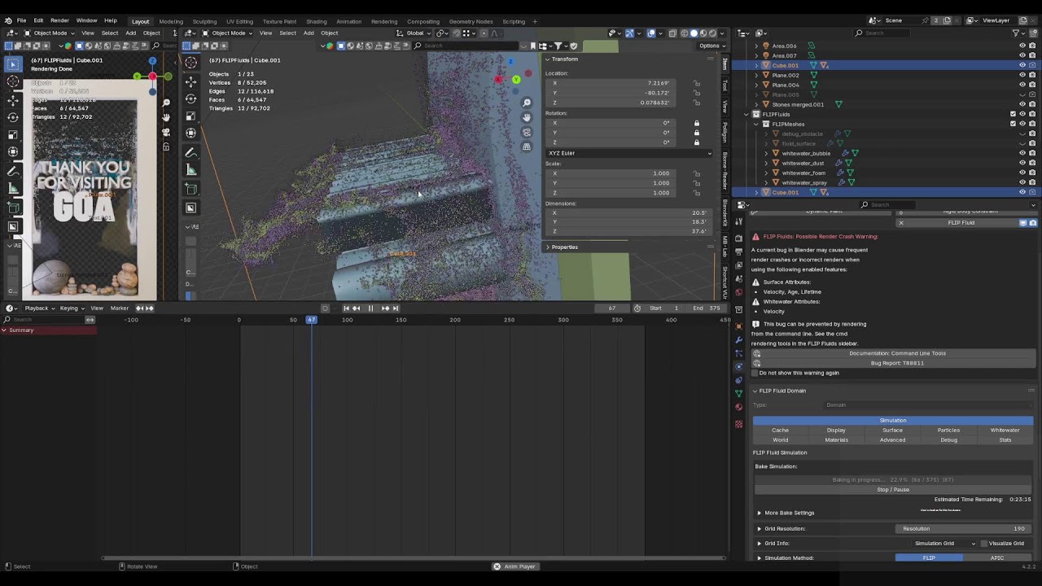Toggle the camera view icon in the main viewport
Image resolution: width=1042 pixels, height=586 pixels.
[527, 132]
